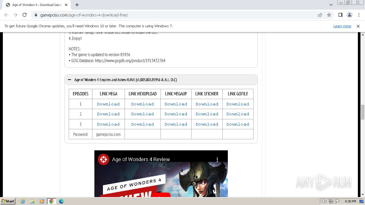Download episode 3 from MEGAUP
The height and width of the screenshot is (205, 365).
click(x=176, y=124)
